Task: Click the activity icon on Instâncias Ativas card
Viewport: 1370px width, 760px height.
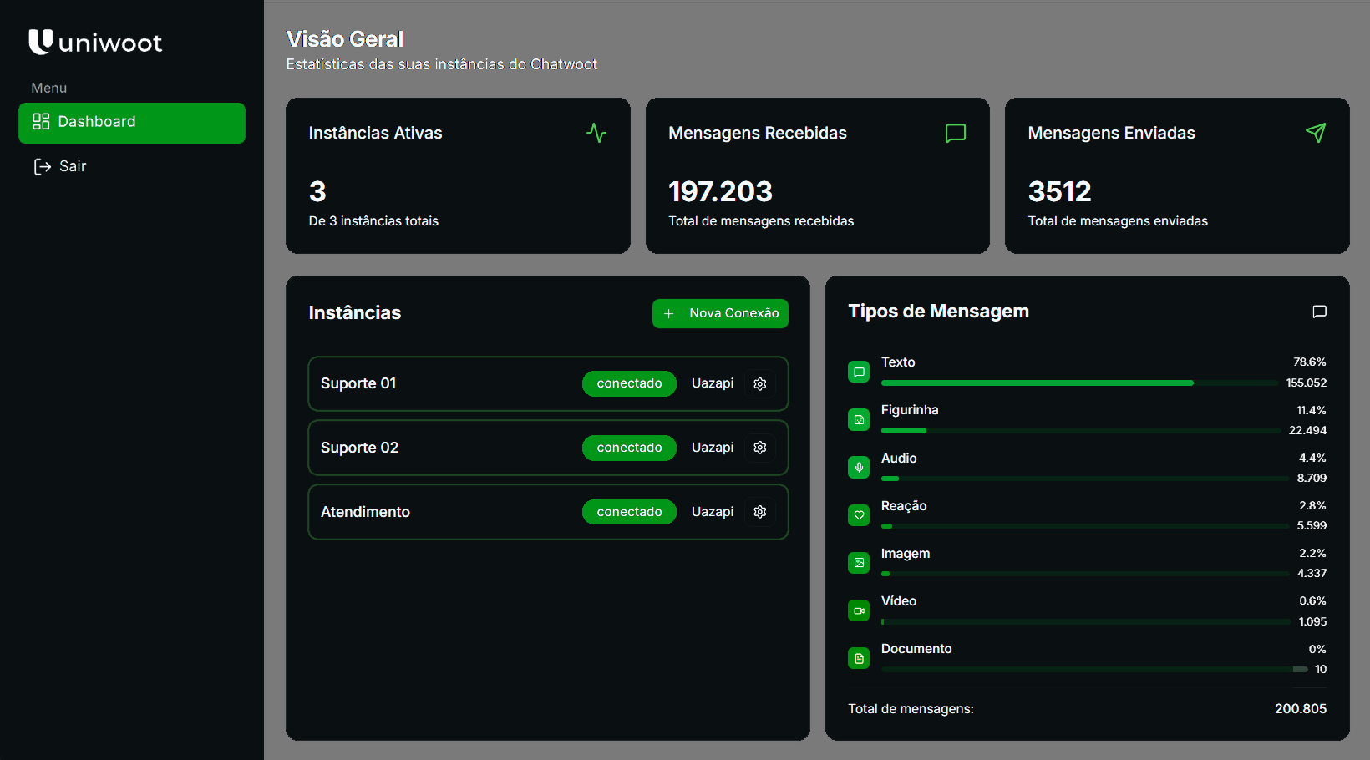Action: pyautogui.click(x=596, y=133)
